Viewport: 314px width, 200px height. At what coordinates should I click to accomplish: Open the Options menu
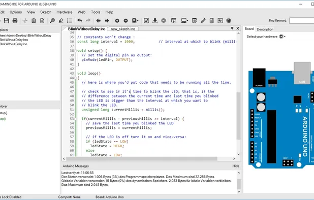[16, 12]
